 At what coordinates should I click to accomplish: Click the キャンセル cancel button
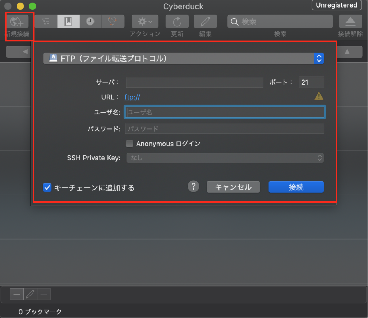click(233, 187)
